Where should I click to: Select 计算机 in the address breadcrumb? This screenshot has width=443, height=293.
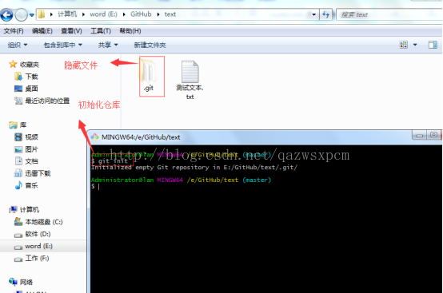[67, 14]
